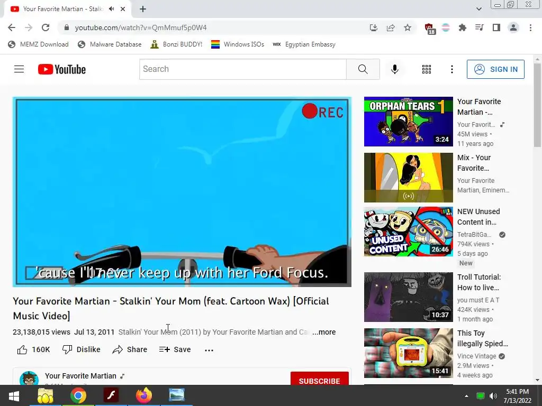This screenshot has height=406, width=542.
Task: Open the toy video thumbnail 15:41
Action: click(x=408, y=353)
